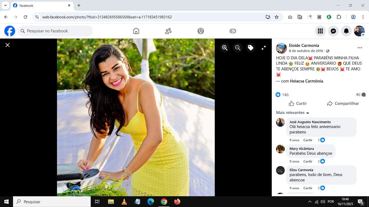This screenshot has height=207, width=369.
Task: Click the tag photo icon
Action: [251, 48]
